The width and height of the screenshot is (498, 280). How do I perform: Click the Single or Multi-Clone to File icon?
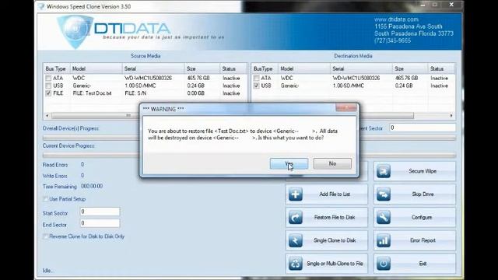(296, 264)
